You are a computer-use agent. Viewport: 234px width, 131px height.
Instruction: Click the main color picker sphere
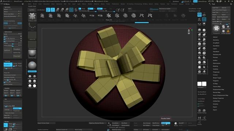click(32, 65)
